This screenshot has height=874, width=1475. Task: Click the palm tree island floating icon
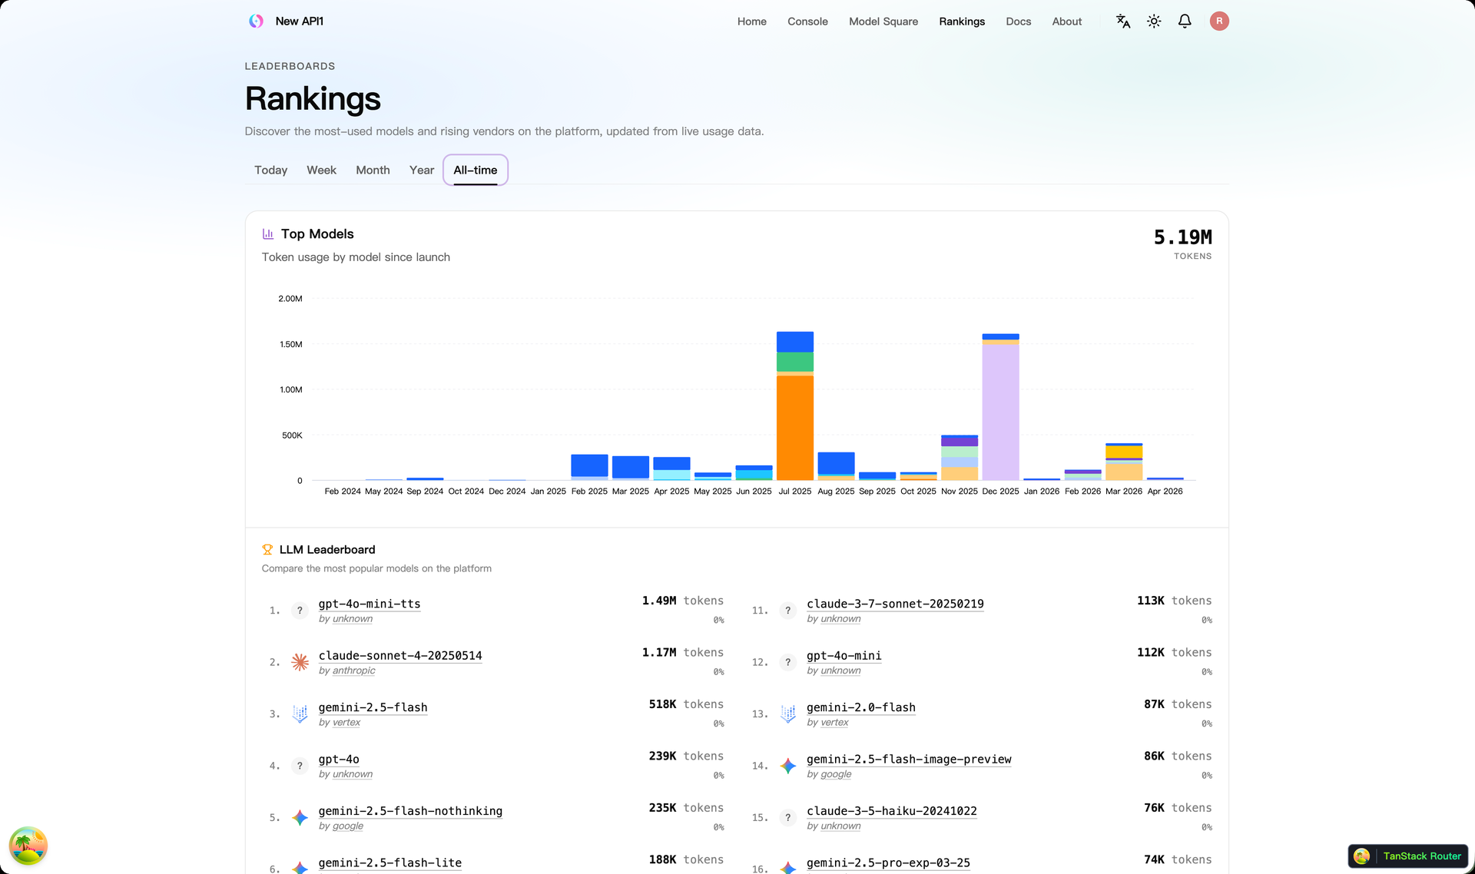(x=28, y=846)
